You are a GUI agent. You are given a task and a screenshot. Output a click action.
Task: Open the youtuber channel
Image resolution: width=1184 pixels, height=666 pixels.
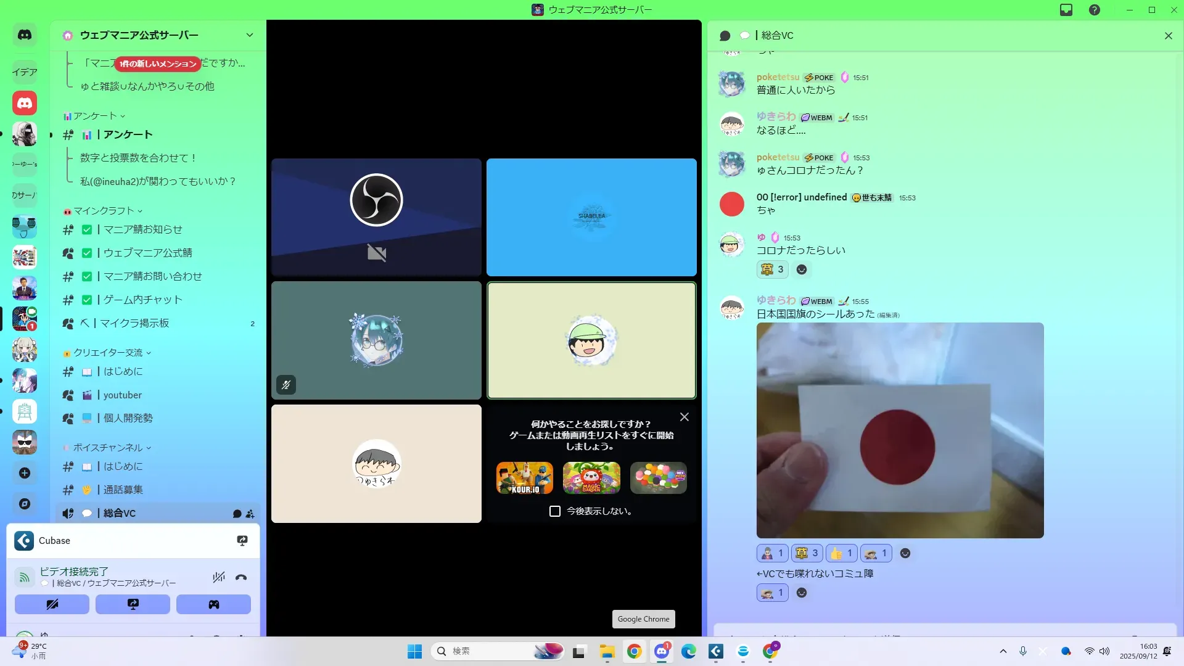[x=122, y=395]
